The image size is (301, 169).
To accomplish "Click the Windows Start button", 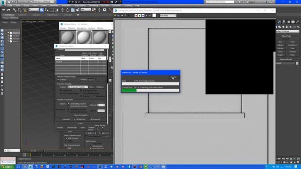I will coord(7,167).
